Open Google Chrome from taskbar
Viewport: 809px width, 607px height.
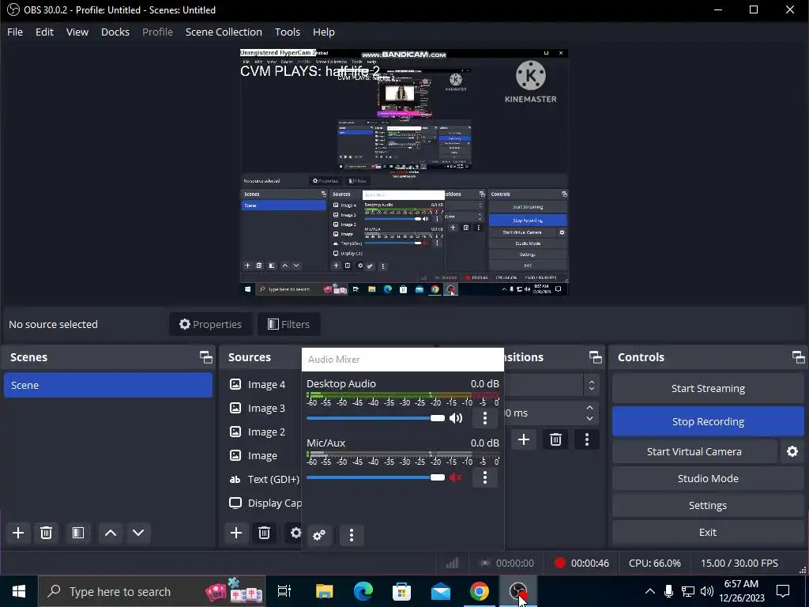point(480,591)
